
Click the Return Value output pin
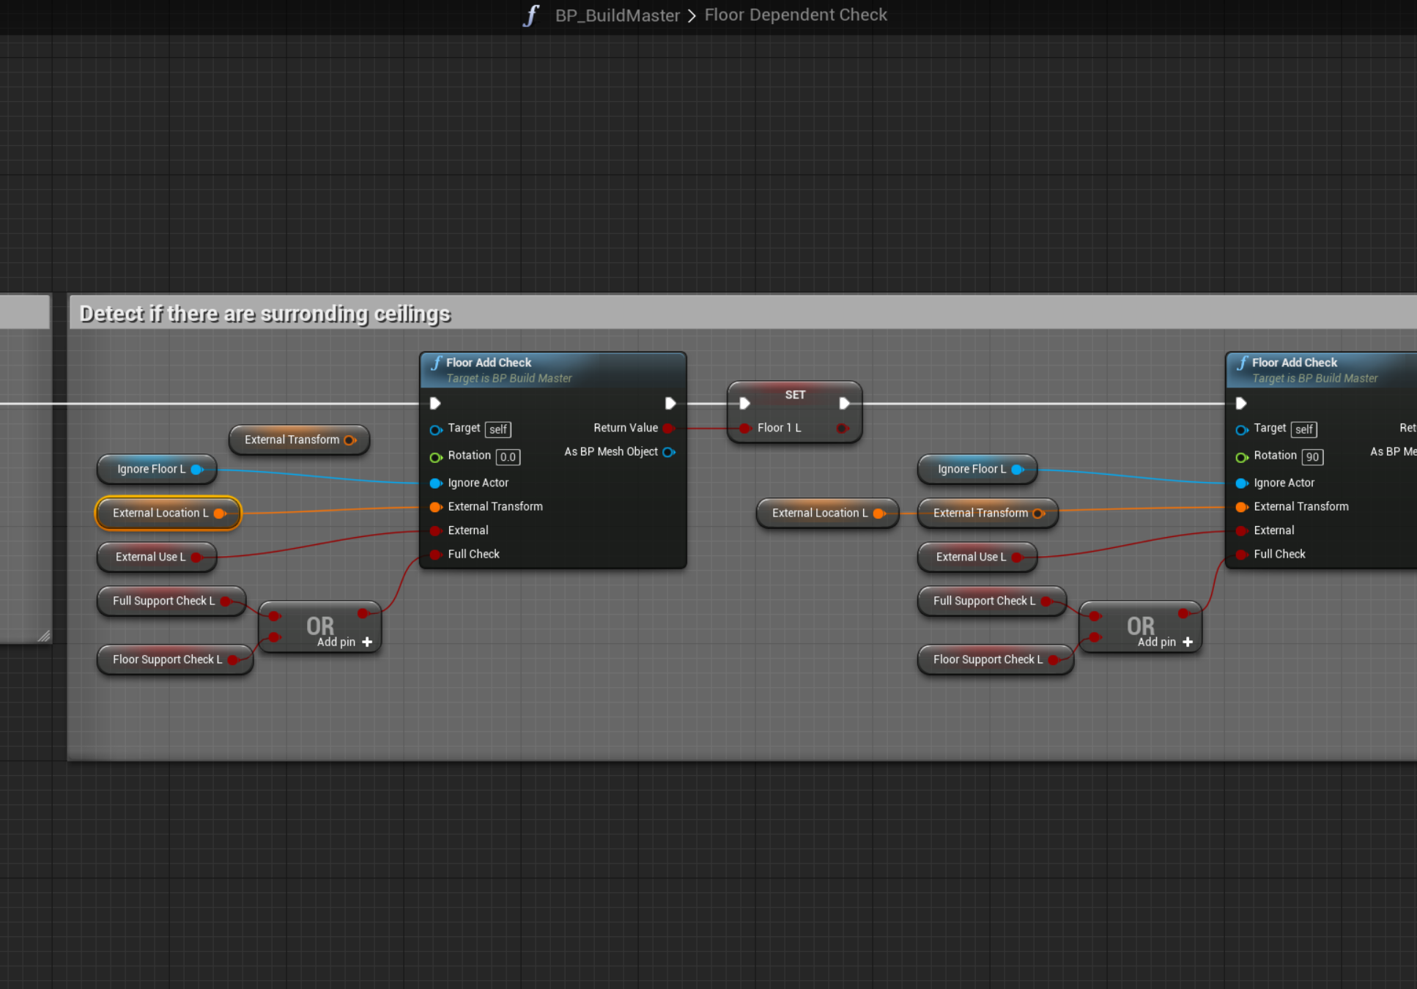[x=667, y=428]
